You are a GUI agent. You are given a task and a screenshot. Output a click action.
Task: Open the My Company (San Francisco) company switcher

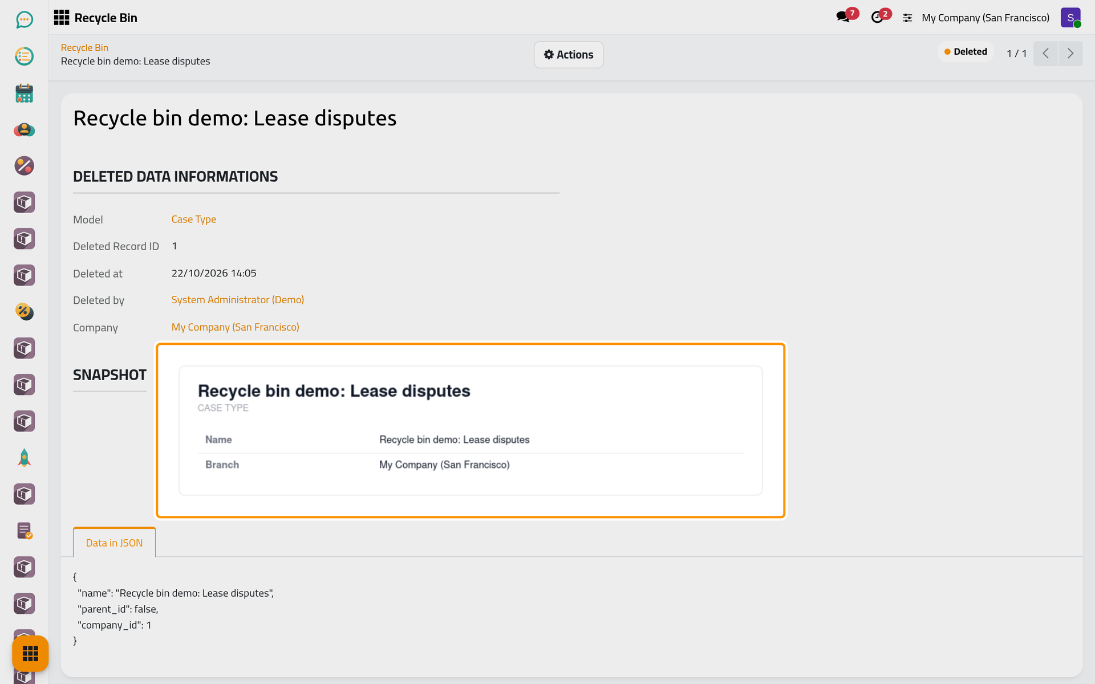[985, 18]
